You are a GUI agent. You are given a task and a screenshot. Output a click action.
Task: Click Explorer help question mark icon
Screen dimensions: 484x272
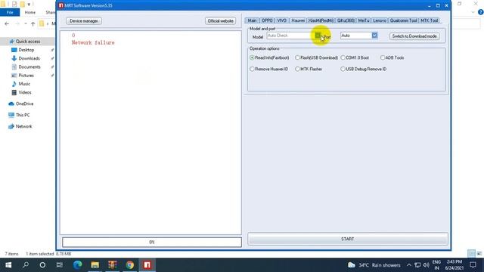pos(480,12)
